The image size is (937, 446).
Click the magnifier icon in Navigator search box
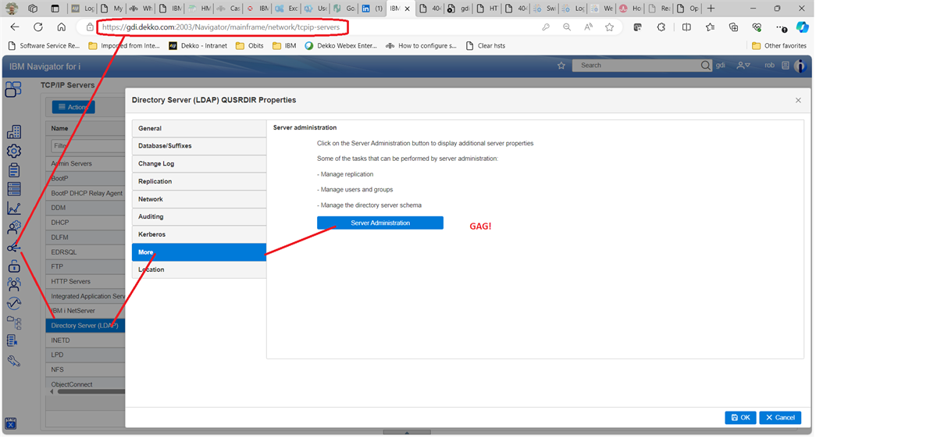(705, 66)
